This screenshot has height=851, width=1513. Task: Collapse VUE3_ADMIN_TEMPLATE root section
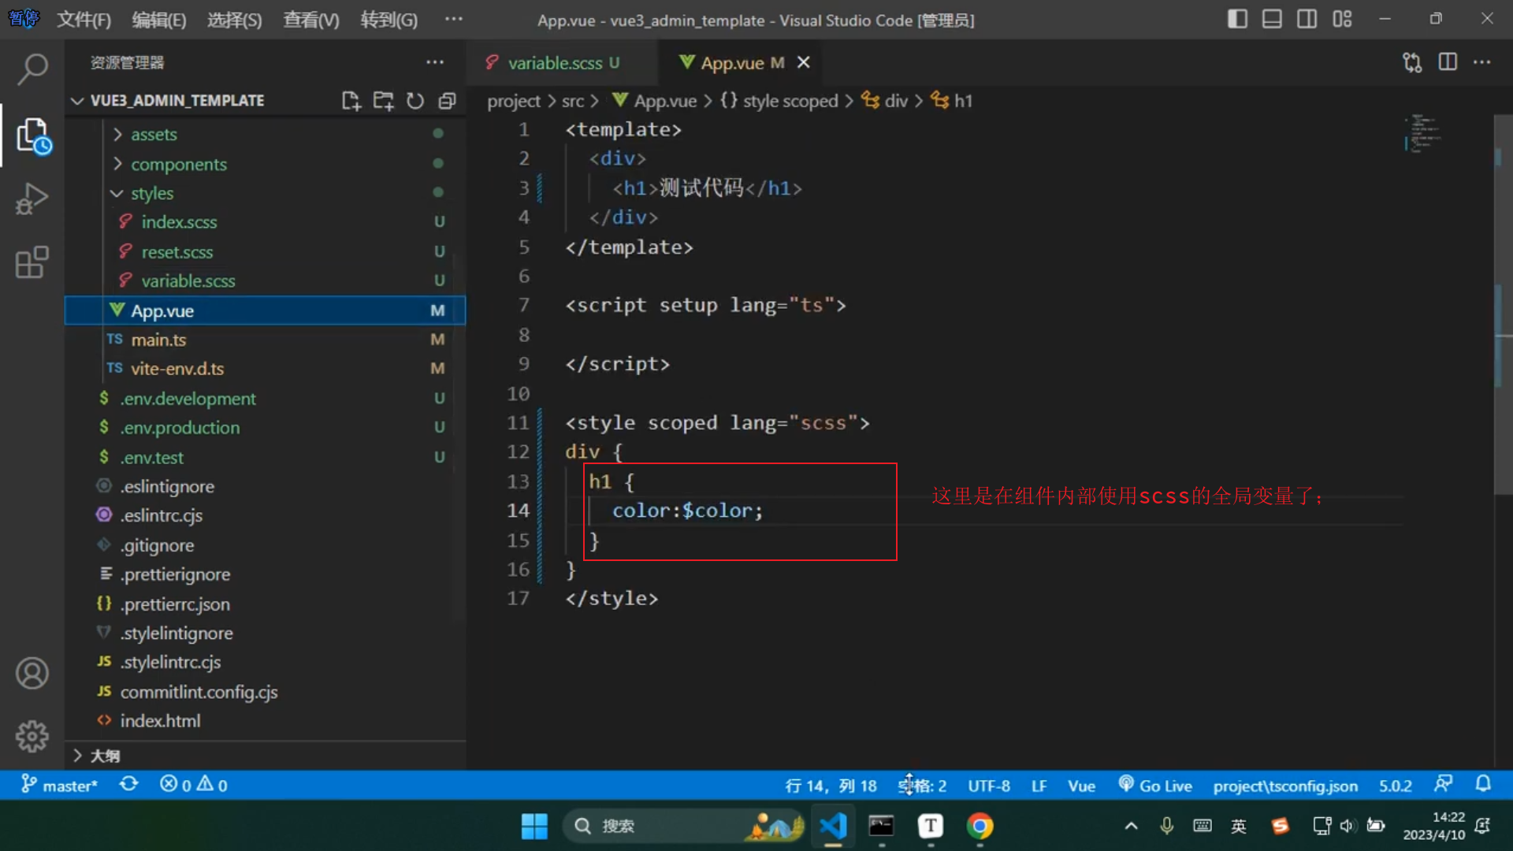(x=177, y=101)
